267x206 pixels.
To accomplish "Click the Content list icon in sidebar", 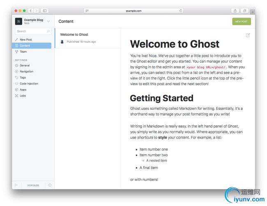I will point(16,46).
